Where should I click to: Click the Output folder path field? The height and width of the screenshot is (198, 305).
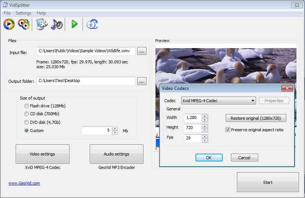click(x=86, y=81)
